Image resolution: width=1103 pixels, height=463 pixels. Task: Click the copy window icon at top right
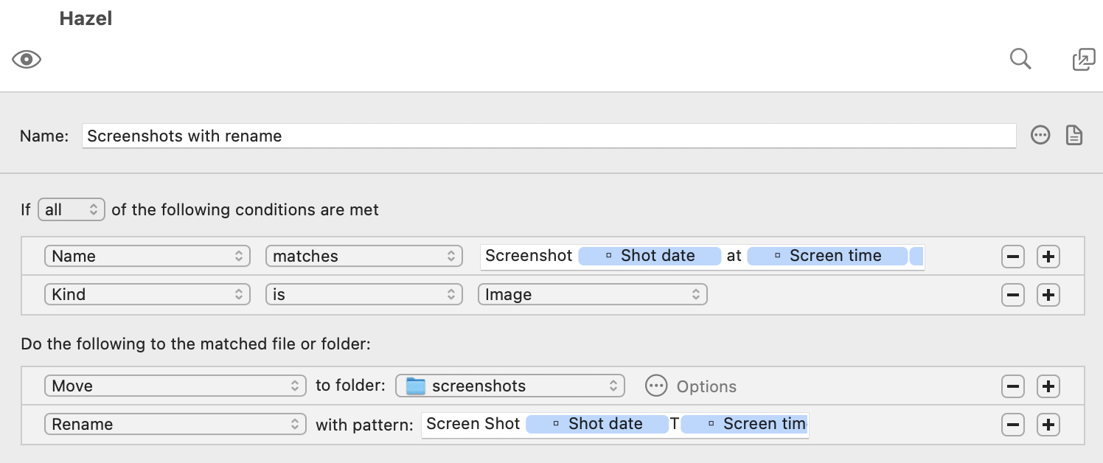pyautogui.click(x=1083, y=60)
